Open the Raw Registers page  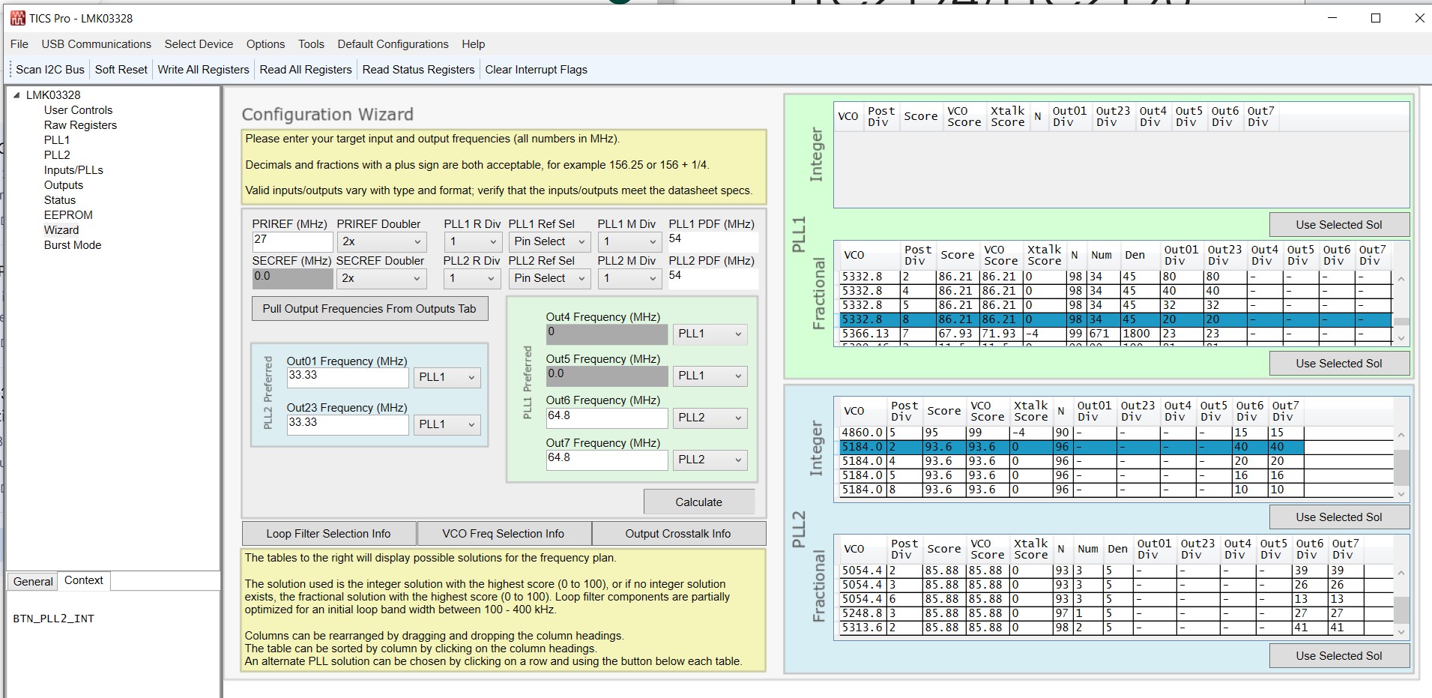[80, 125]
